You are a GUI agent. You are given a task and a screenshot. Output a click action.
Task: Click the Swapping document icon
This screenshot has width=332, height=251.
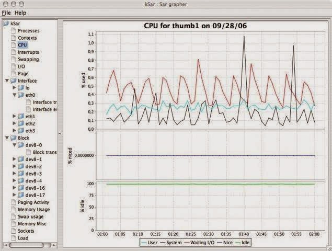(14, 59)
